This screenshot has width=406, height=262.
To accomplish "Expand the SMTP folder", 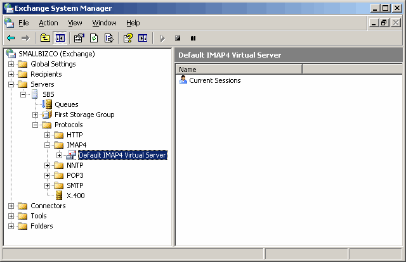I will coord(47,186).
